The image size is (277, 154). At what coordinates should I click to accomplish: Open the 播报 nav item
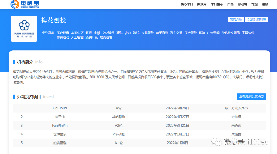click(265, 4)
